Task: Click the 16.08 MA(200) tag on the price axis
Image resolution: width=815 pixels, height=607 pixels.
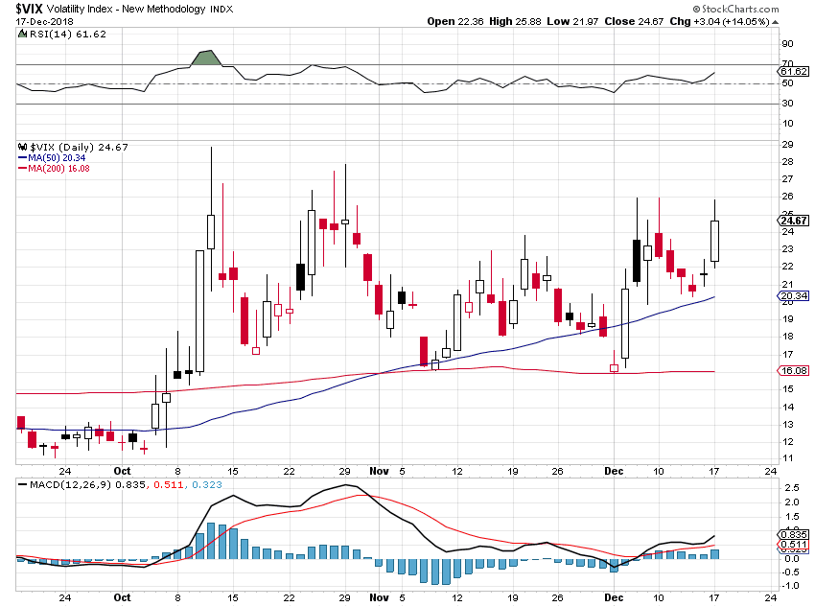Action: (794, 370)
